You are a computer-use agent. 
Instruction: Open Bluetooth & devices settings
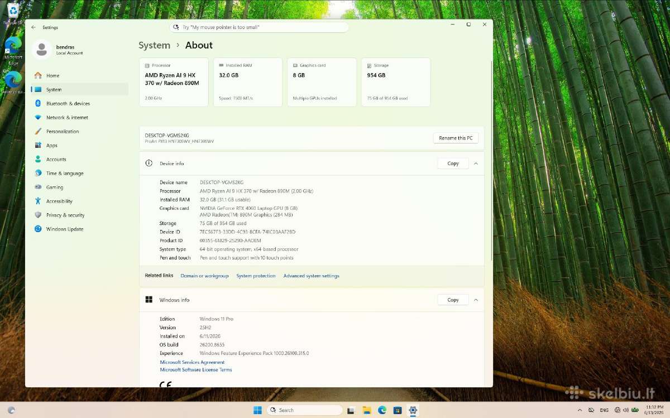point(80,103)
